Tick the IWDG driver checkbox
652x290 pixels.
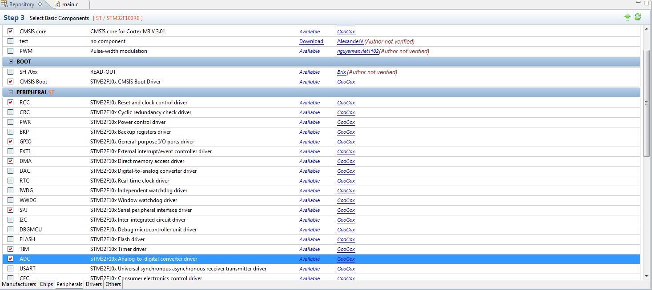(11, 191)
